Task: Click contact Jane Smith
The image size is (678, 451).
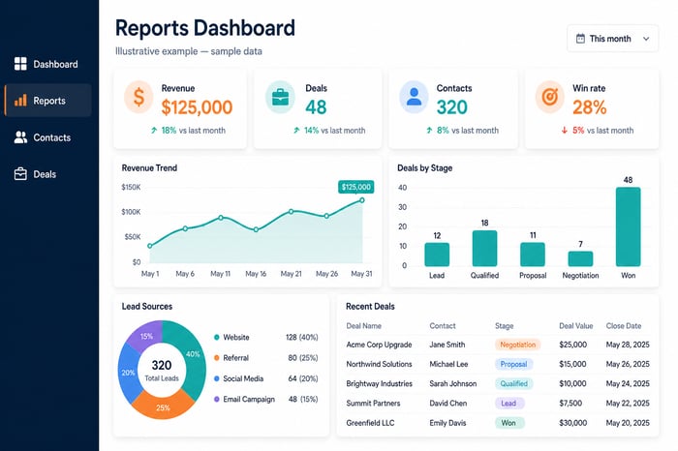Action: click(447, 345)
